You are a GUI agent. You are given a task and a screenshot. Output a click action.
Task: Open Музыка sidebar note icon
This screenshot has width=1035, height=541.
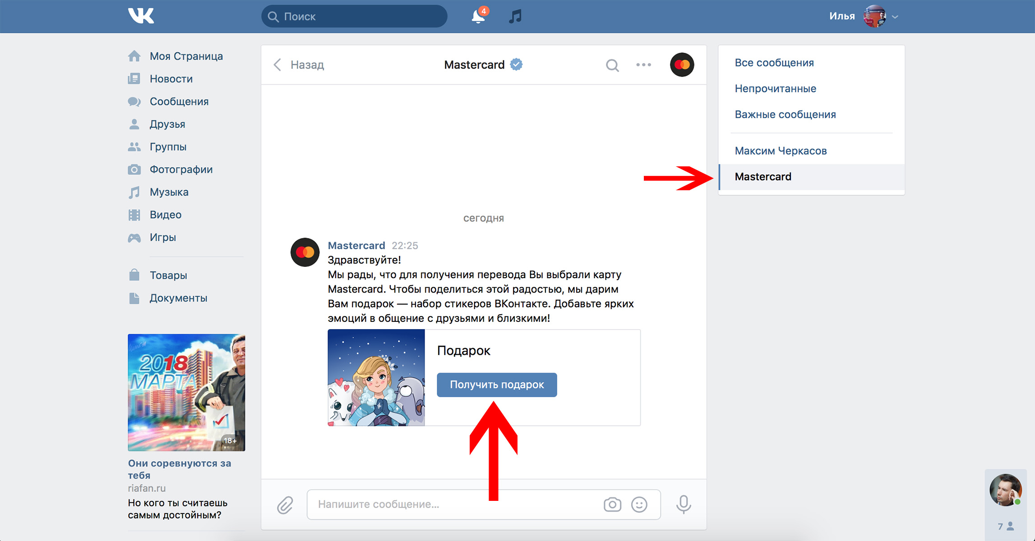tap(134, 192)
